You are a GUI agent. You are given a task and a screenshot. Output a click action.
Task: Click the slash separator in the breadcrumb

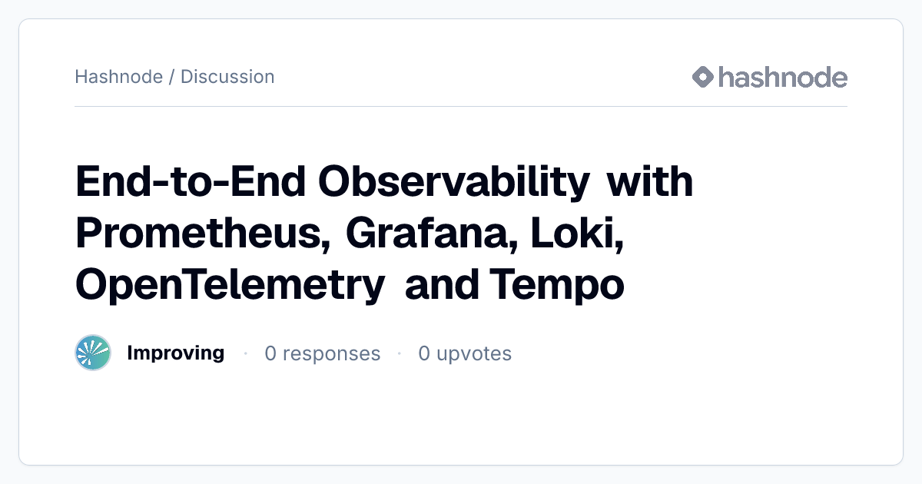(x=171, y=77)
